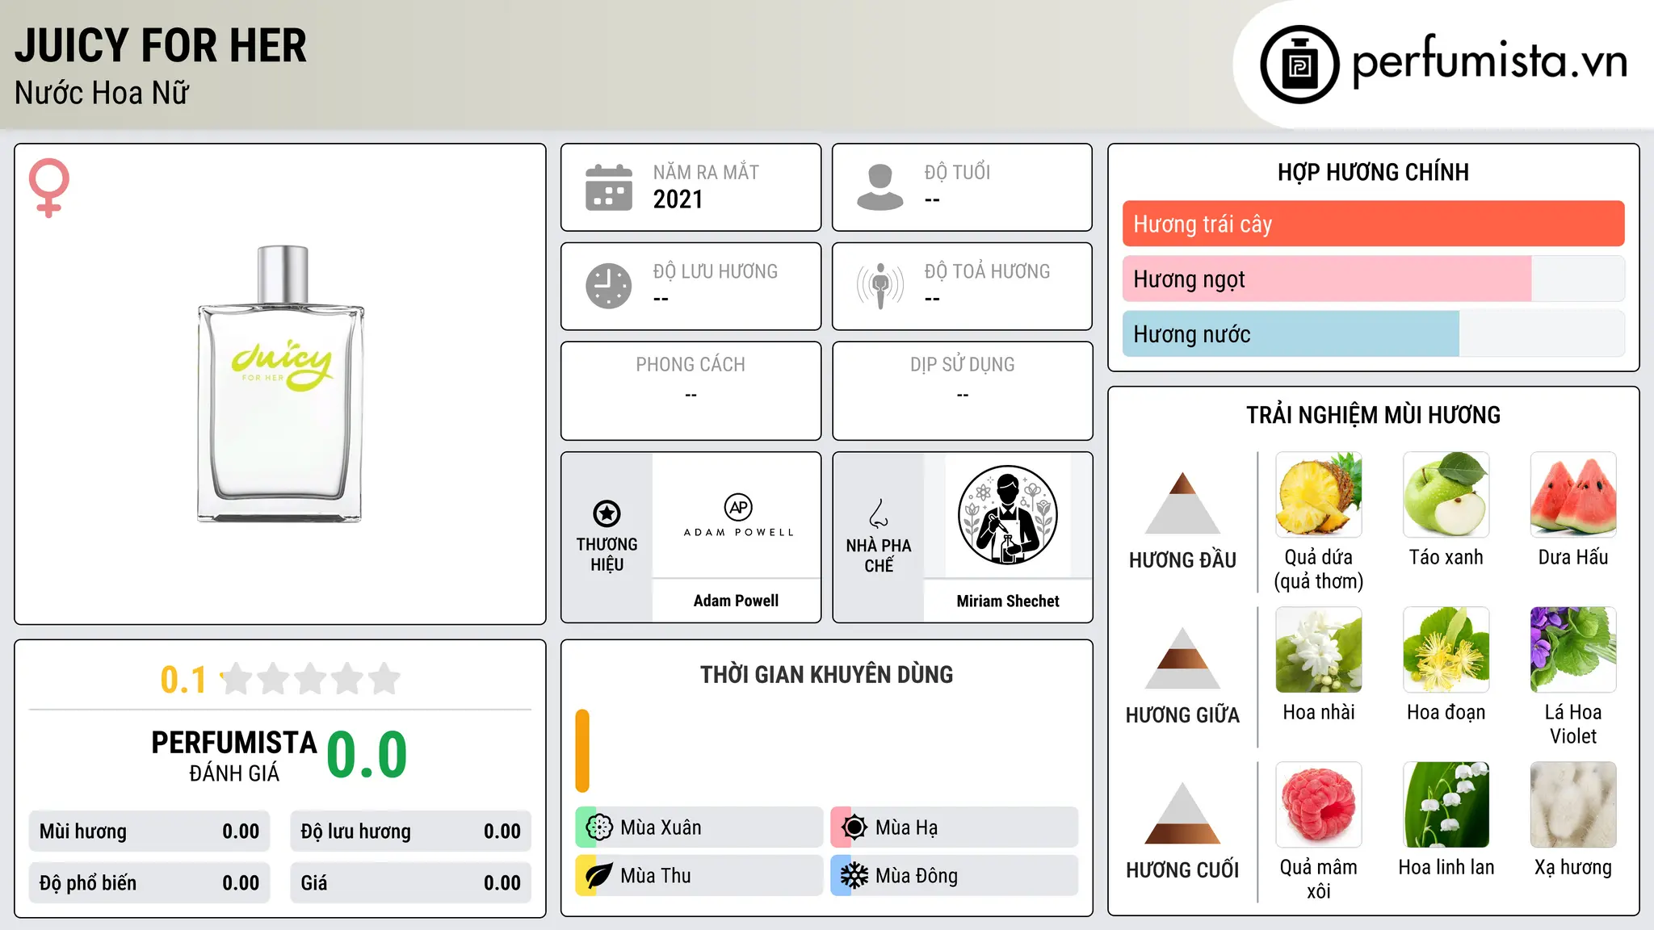Click the Mùa Thu leaf icon

(x=598, y=876)
